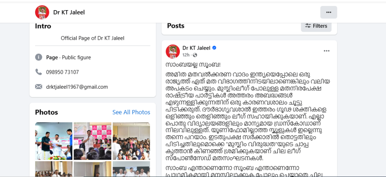Open the three-dot menu in page header
The width and height of the screenshot is (386, 177).
[x=328, y=12]
